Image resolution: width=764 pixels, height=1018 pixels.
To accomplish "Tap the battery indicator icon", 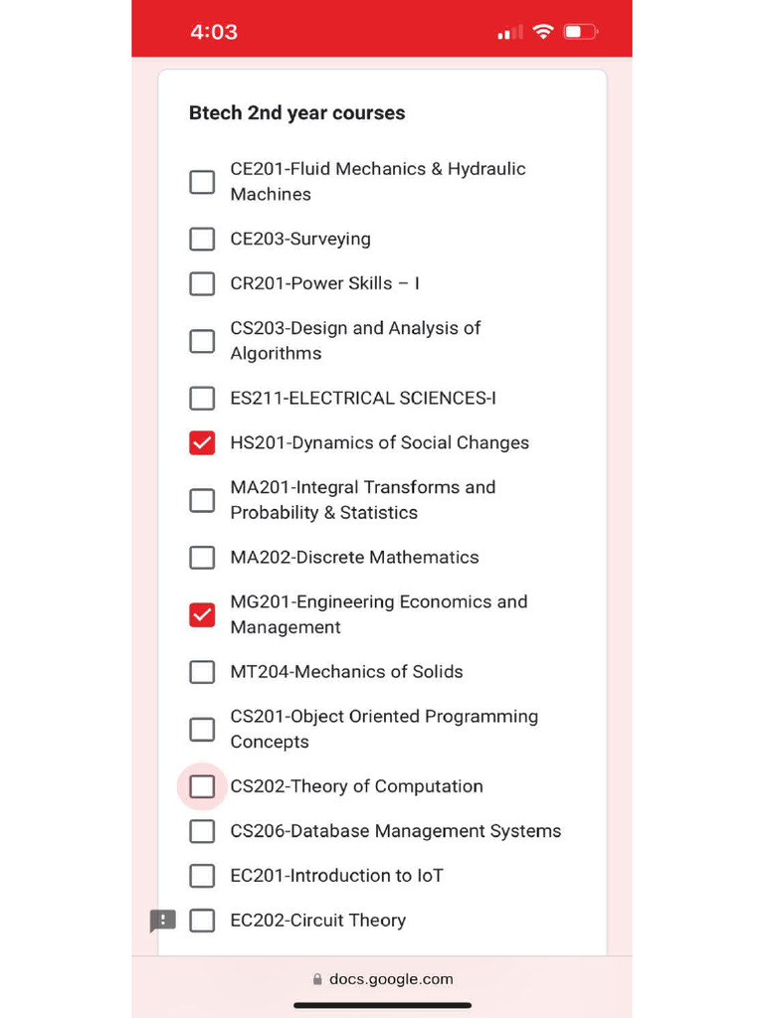I will (x=580, y=31).
